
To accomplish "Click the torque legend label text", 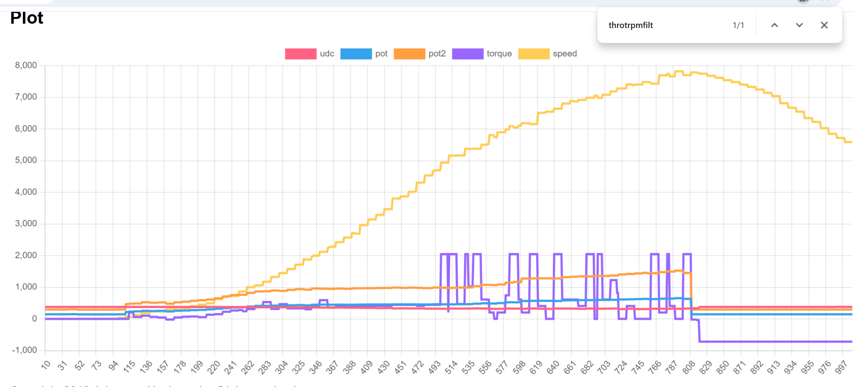I will point(499,54).
